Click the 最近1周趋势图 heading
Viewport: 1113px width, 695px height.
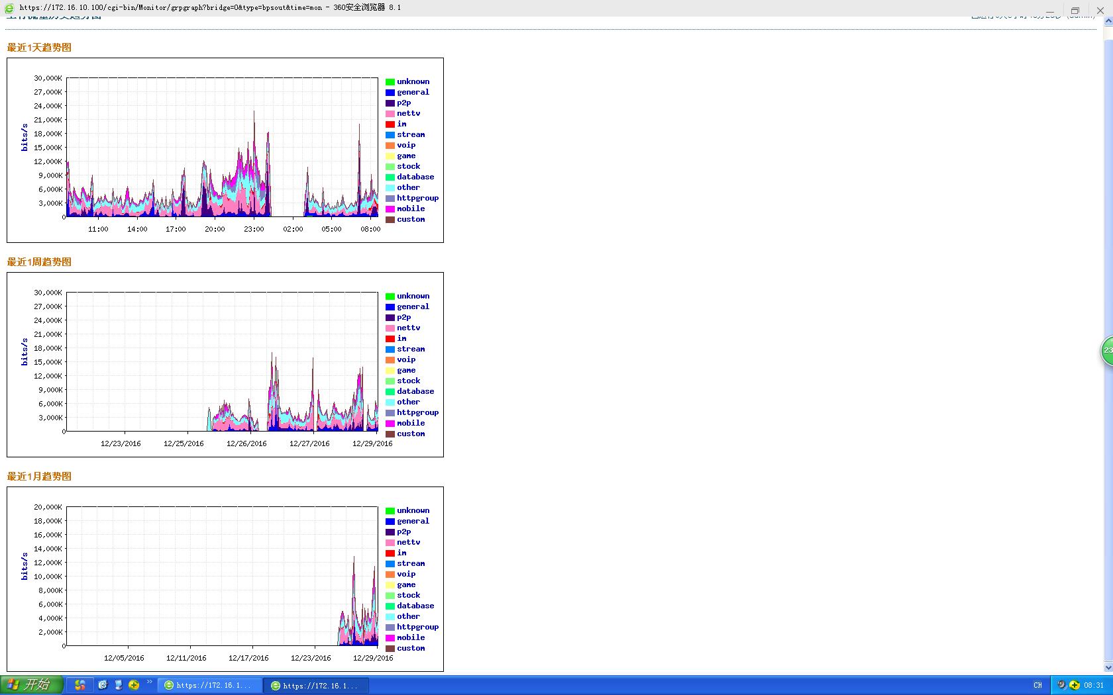(39, 262)
